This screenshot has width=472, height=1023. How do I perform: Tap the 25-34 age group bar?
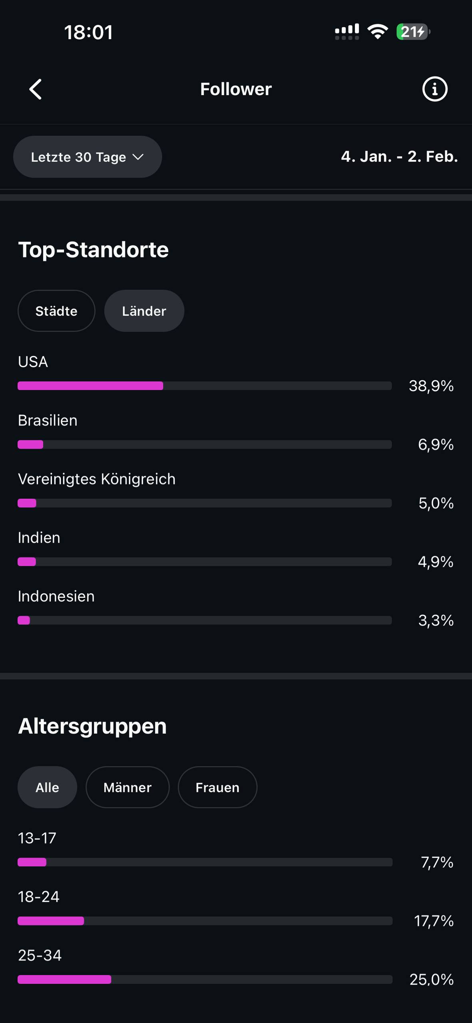(x=204, y=979)
